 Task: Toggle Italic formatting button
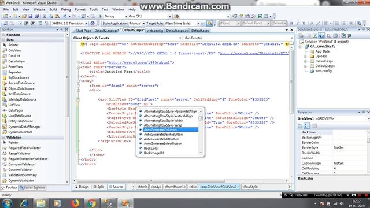(298, 23)
